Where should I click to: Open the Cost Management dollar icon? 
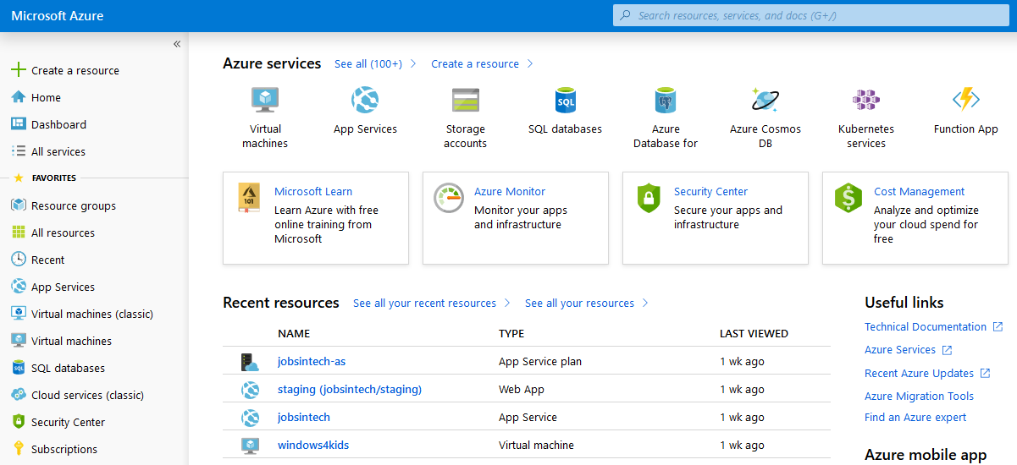point(848,198)
